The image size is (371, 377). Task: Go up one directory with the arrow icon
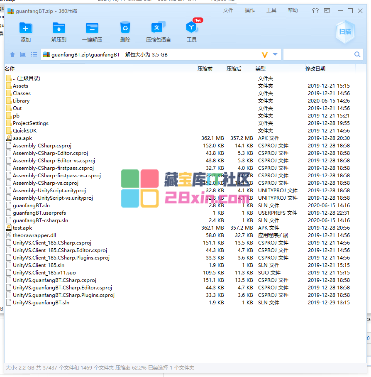point(12,54)
